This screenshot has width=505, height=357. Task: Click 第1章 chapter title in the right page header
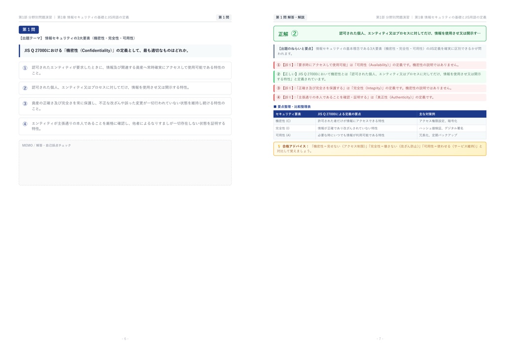[451, 17]
